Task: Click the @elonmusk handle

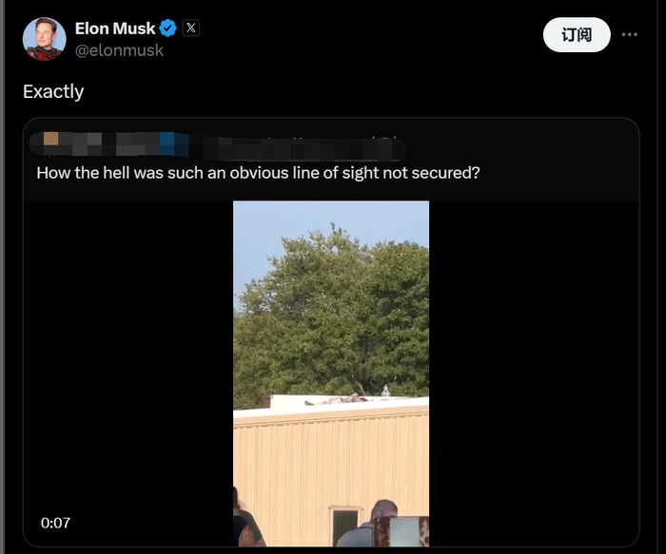Action: click(x=119, y=50)
